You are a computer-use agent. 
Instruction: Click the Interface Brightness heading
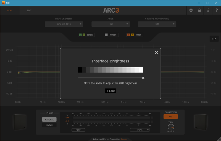[110, 61]
